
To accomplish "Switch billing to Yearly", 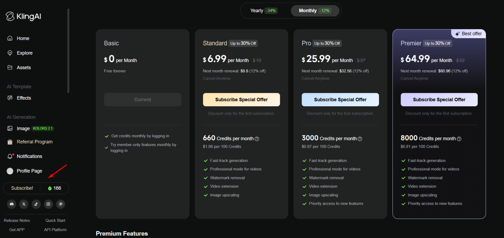I will pyautogui.click(x=264, y=11).
